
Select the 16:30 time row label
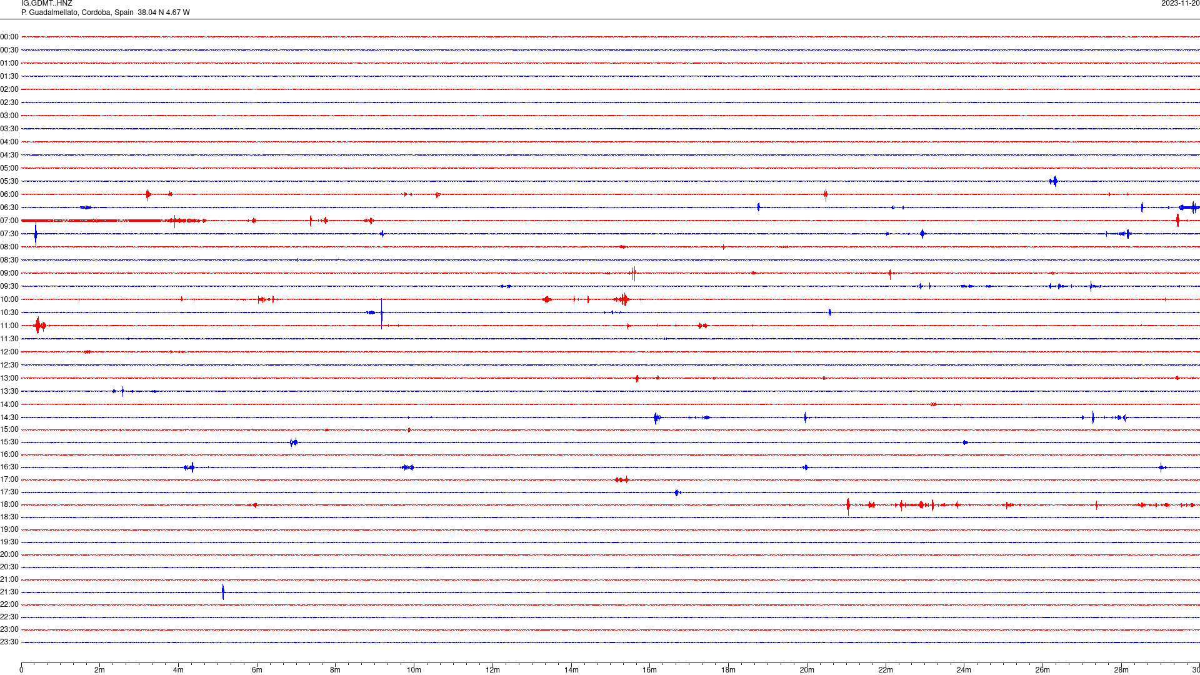pos(9,467)
